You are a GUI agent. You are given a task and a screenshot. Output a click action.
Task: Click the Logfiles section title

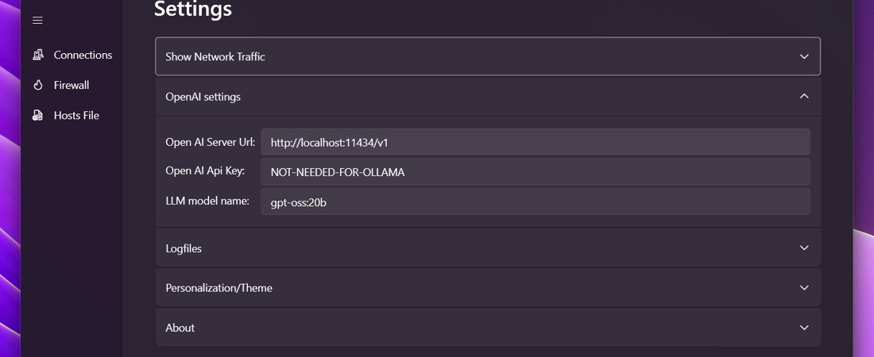click(184, 248)
